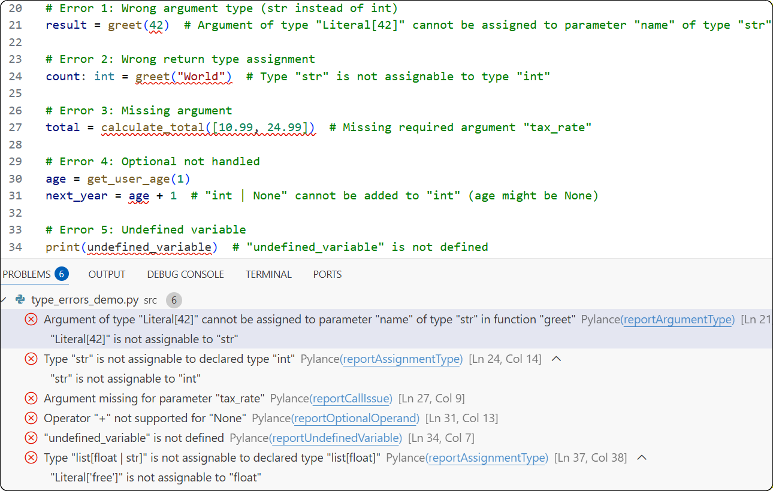Click the error icon for undefined_variable problem
Image resolution: width=773 pixels, height=491 pixels.
31,438
